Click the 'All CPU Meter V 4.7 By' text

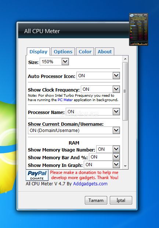click(48, 184)
